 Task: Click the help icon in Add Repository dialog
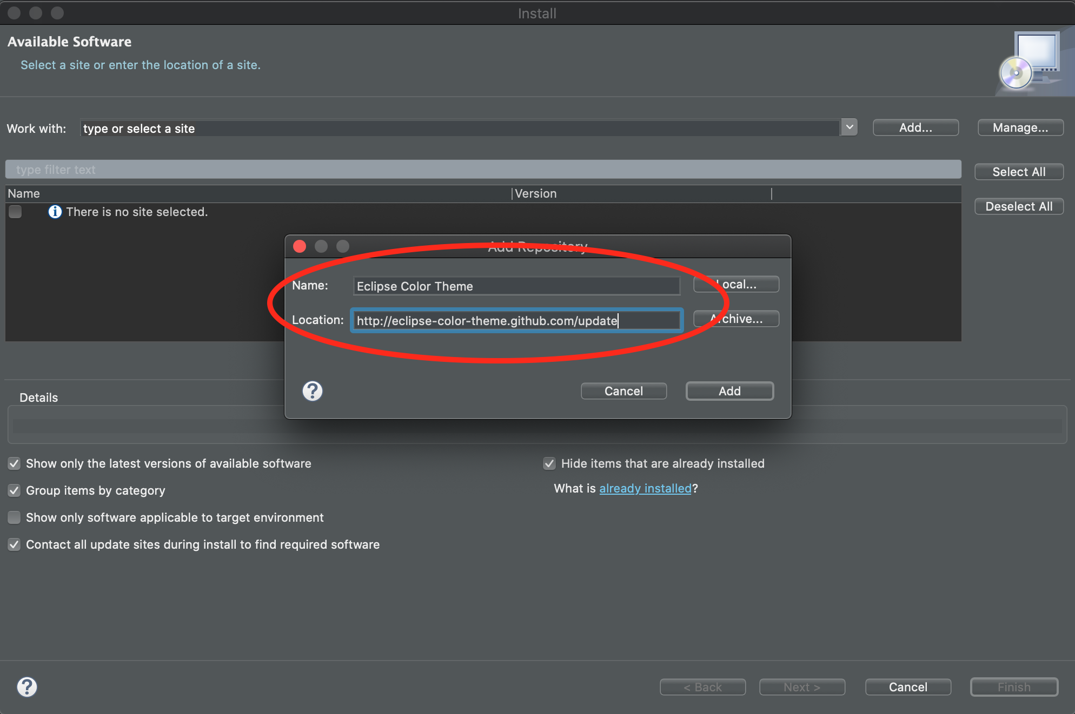coord(312,390)
